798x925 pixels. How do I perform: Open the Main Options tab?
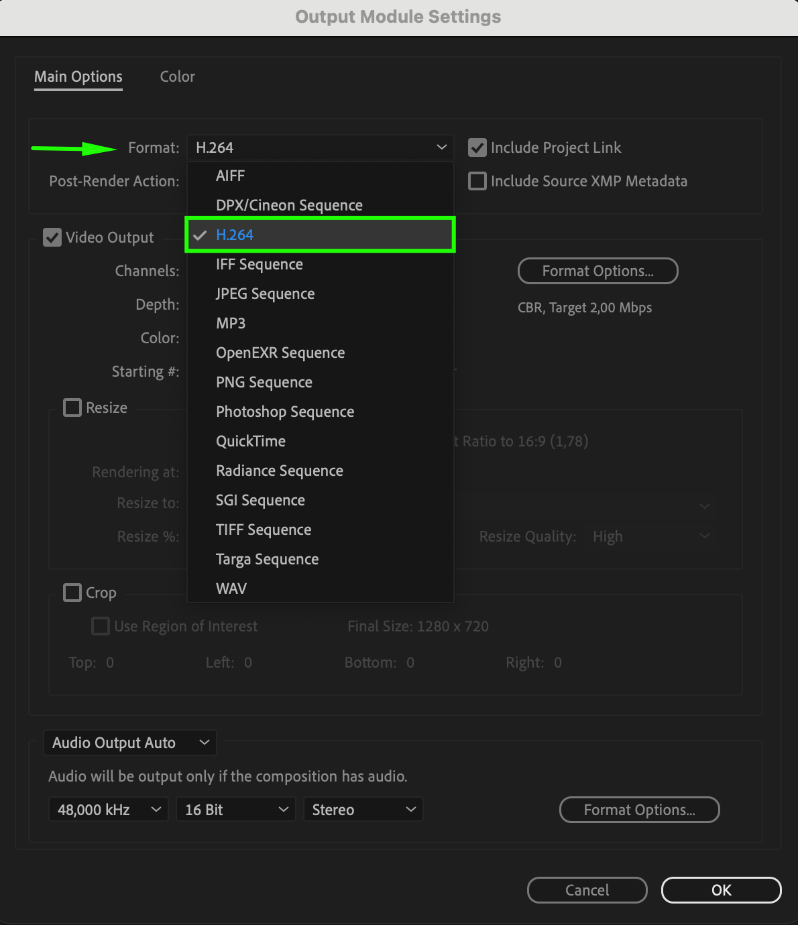click(x=78, y=76)
